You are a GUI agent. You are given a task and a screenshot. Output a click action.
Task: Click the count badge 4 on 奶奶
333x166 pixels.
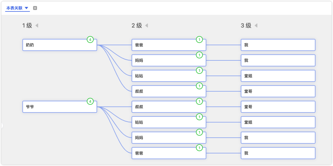click(x=90, y=40)
